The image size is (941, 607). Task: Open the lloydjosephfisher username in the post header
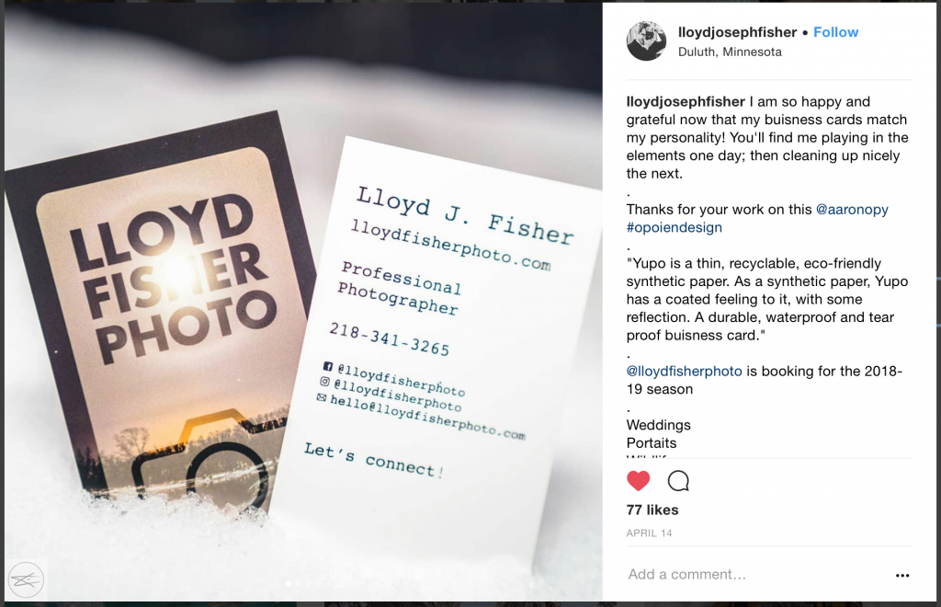click(x=737, y=32)
